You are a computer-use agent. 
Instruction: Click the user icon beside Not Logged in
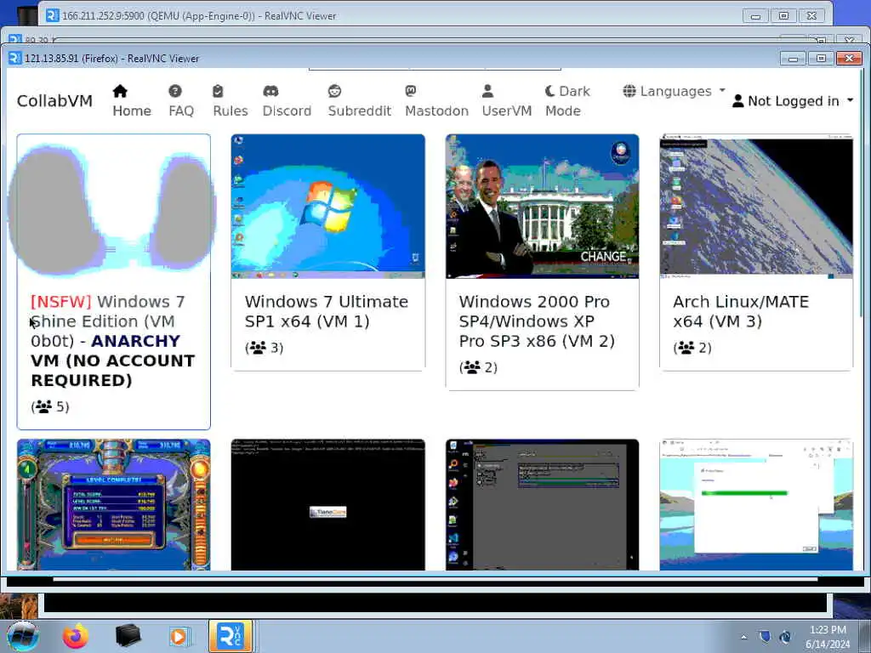tap(737, 101)
